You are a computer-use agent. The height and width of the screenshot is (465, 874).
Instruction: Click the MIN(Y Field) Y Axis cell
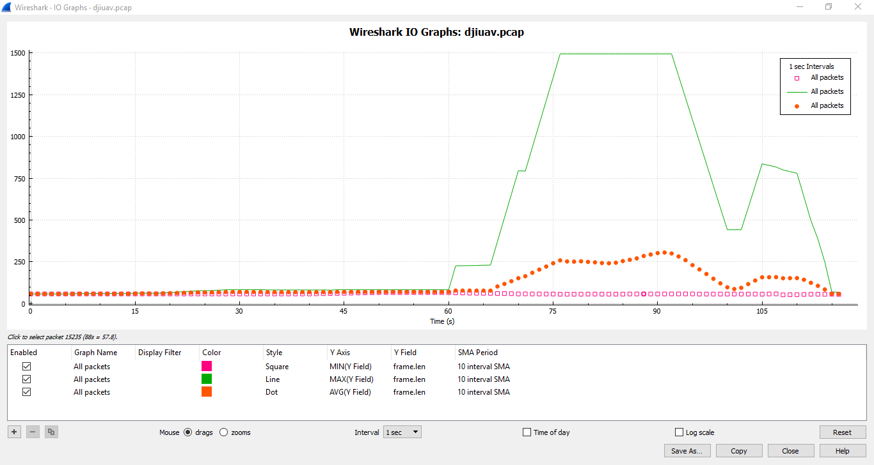[x=350, y=367]
